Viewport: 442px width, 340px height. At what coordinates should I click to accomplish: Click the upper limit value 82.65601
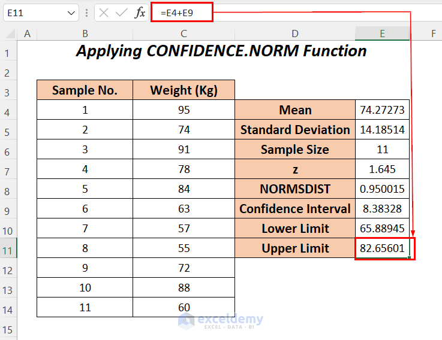point(382,248)
